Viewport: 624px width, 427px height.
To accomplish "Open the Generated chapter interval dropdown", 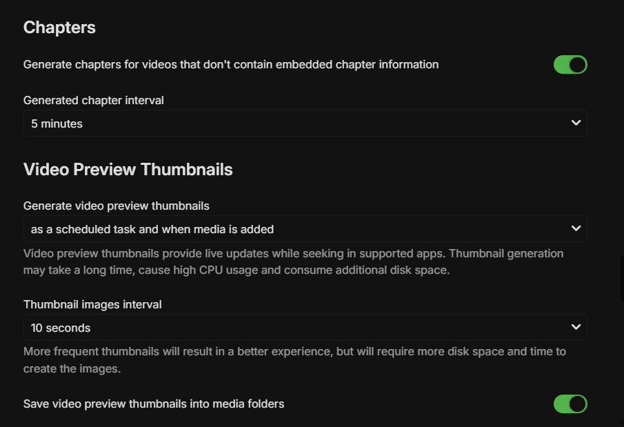I will tap(305, 123).
